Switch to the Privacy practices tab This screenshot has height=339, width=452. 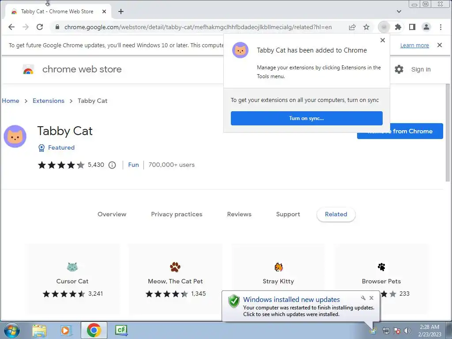click(177, 214)
